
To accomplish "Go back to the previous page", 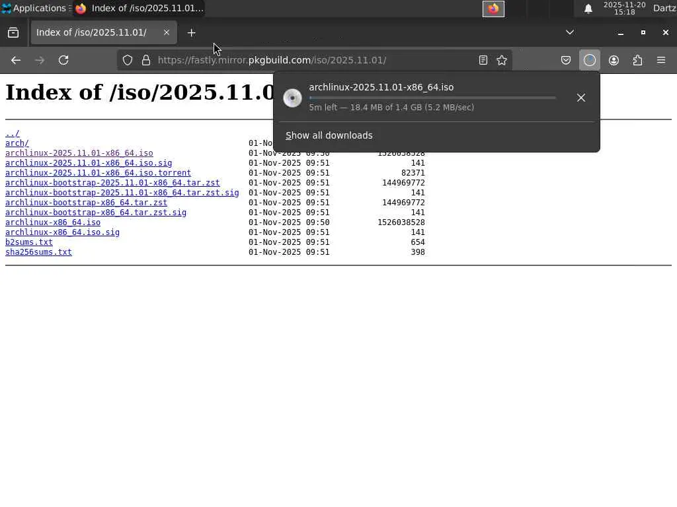I will pos(16,60).
